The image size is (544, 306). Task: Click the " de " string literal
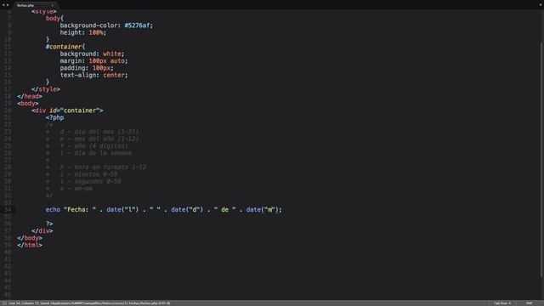point(224,210)
